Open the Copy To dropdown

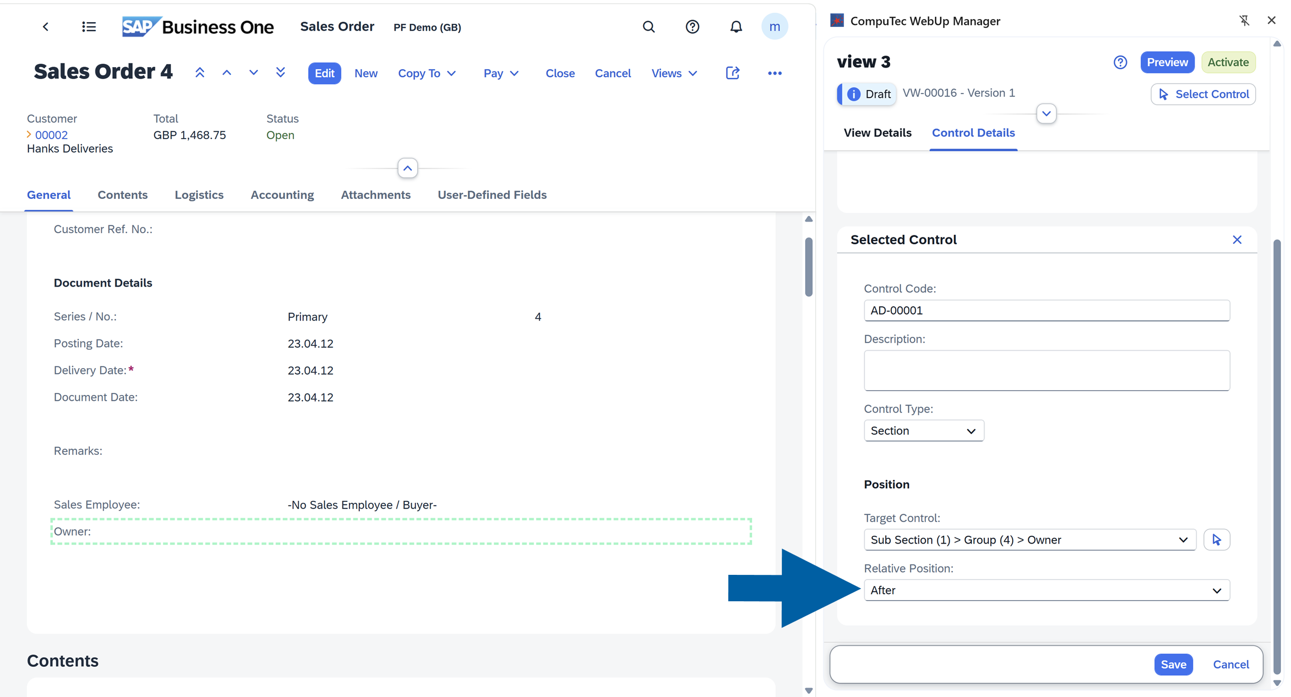(427, 74)
